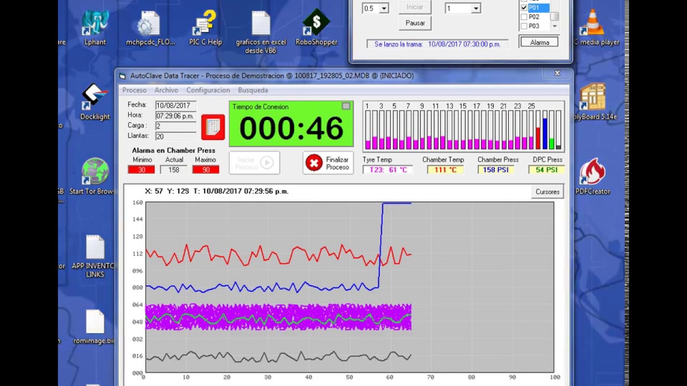Uncheck the P01 checkbox
This screenshot has height=386, width=687.
[x=524, y=8]
